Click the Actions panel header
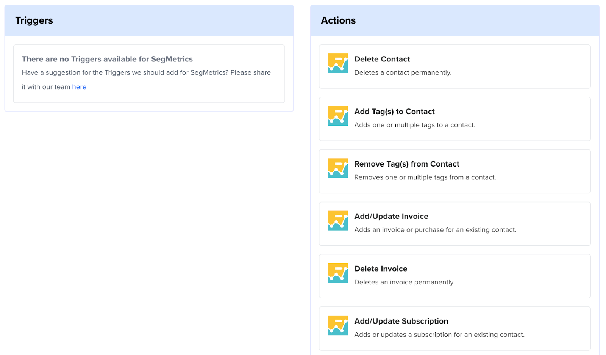The image size is (606, 355). click(338, 20)
